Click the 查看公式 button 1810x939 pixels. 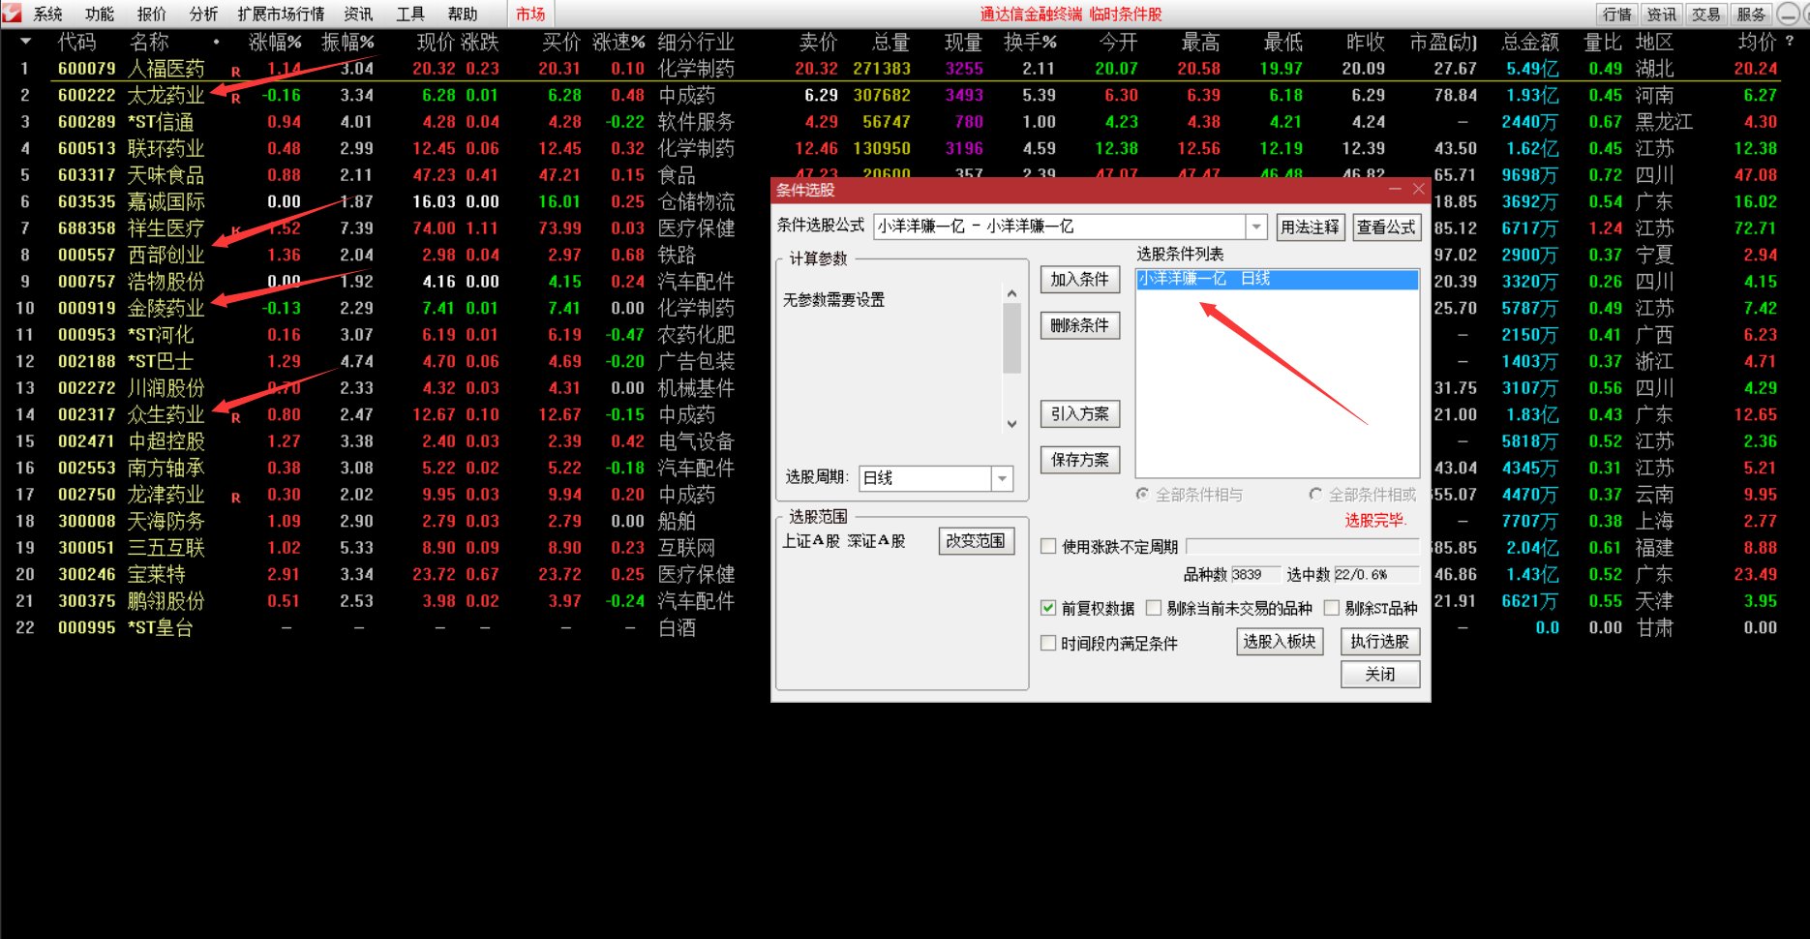(x=1386, y=227)
